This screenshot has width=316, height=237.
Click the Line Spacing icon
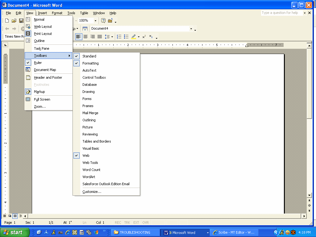pyautogui.click(x=107, y=37)
